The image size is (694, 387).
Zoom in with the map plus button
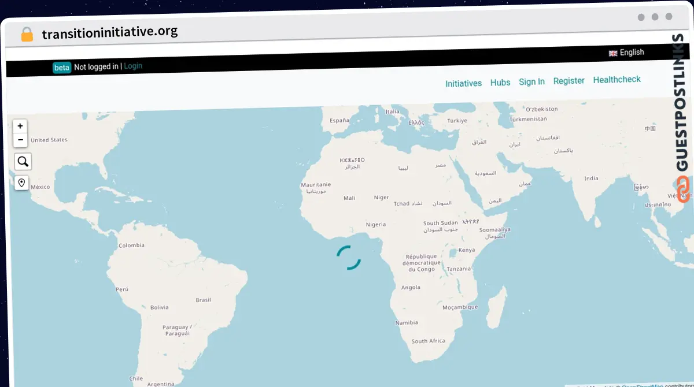[20, 126]
